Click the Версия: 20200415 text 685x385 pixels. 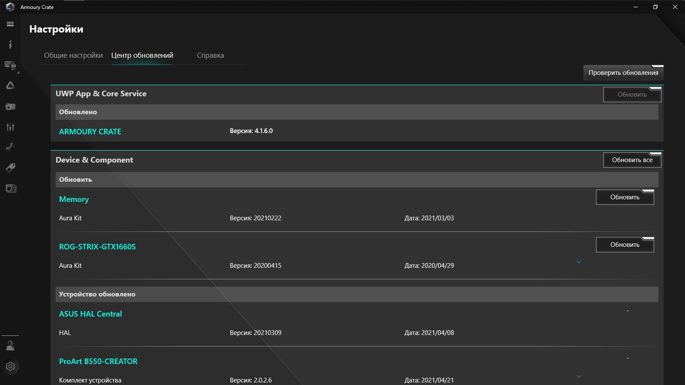click(256, 266)
